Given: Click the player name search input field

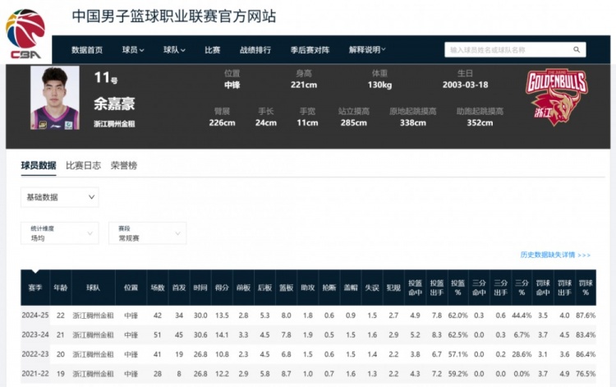Looking at the screenshot, I should click(x=508, y=50).
